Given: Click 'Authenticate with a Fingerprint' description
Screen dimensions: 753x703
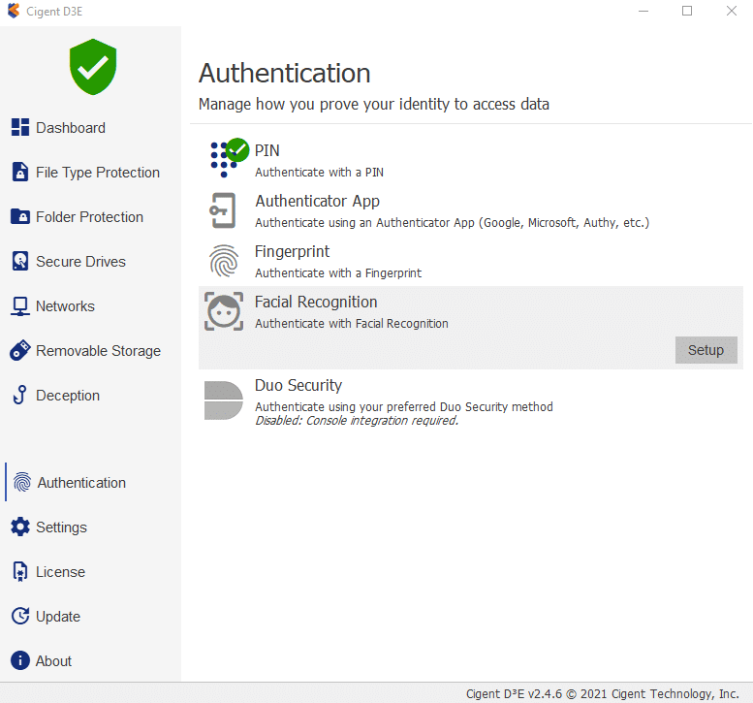Looking at the screenshot, I should (x=338, y=272).
